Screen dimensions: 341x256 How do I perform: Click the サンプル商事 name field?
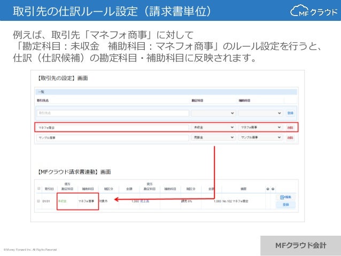pyautogui.click(x=113, y=138)
